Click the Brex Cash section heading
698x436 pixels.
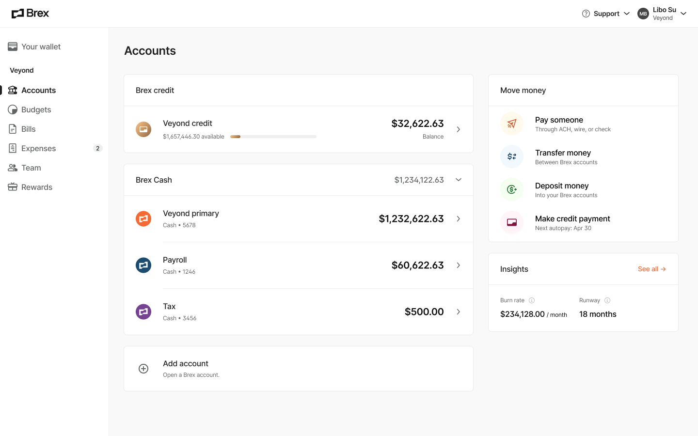click(x=154, y=180)
